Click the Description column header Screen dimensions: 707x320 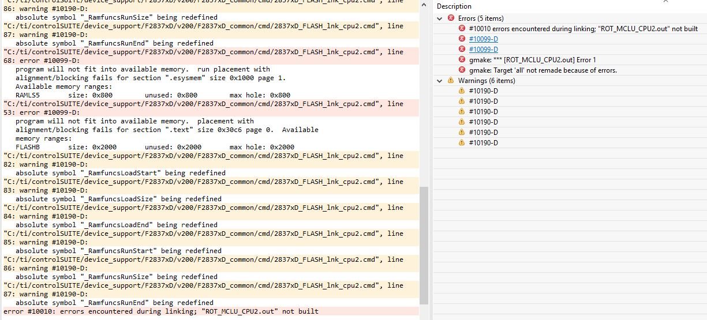454,6
